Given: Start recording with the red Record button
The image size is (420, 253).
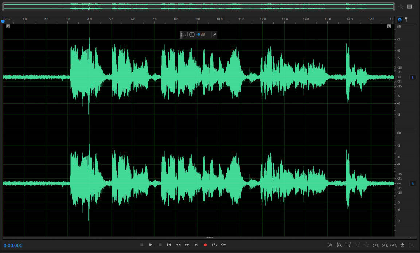Looking at the screenshot, I should point(205,245).
